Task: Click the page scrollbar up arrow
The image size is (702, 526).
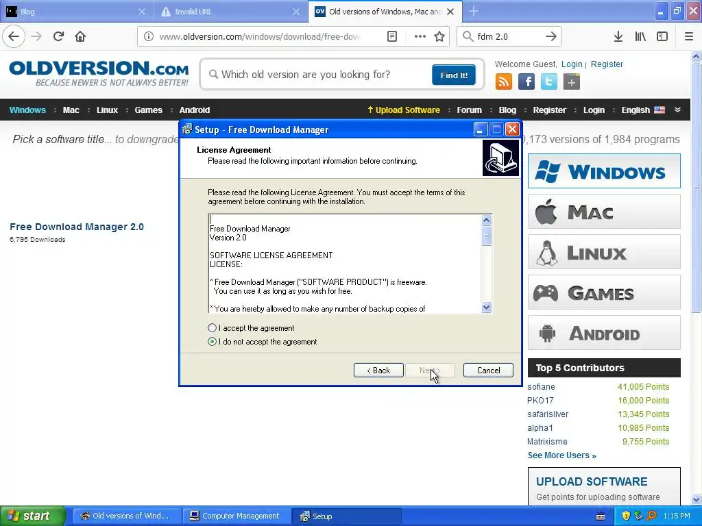Action: (x=696, y=56)
